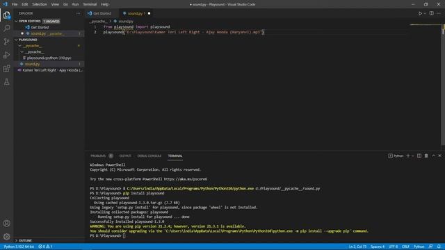Kill the terminal with trash icon

click(x=426, y=156)
